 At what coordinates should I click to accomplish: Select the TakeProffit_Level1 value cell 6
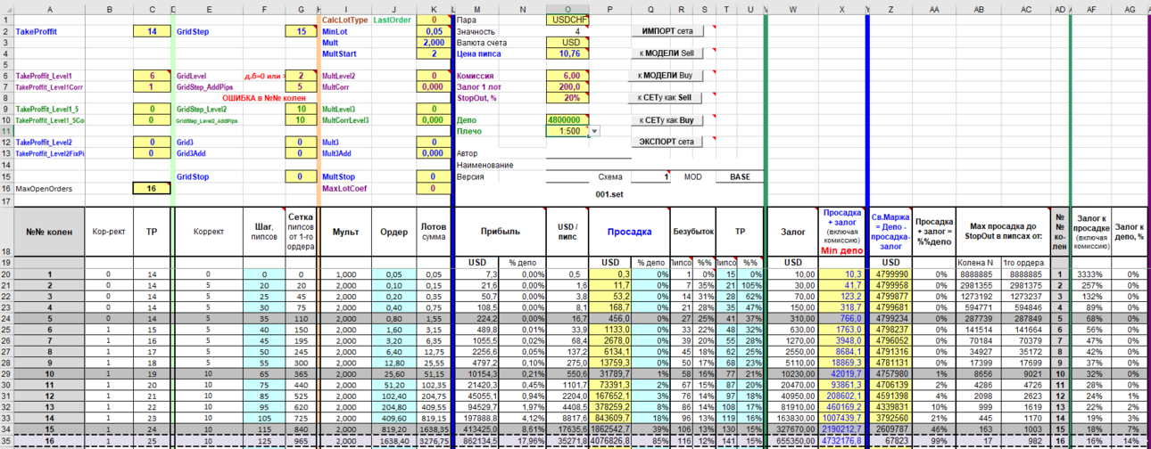coord(152,77)
